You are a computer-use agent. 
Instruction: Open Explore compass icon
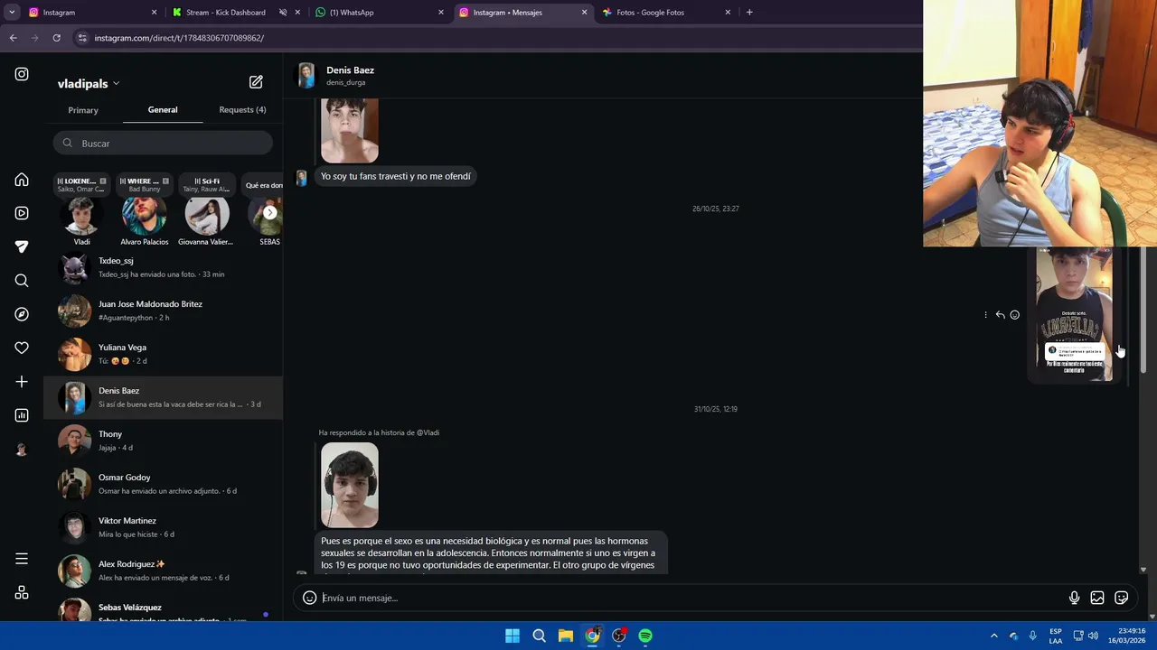coord(22,314)
